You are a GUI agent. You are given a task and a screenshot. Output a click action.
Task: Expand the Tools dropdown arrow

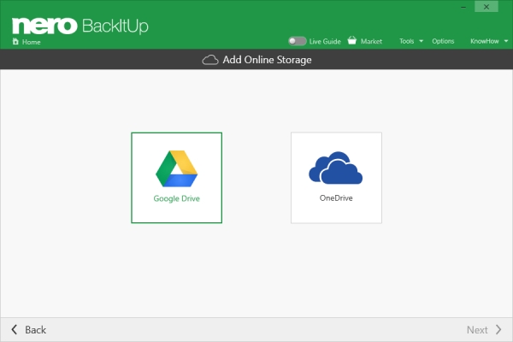tap(422, 41)
